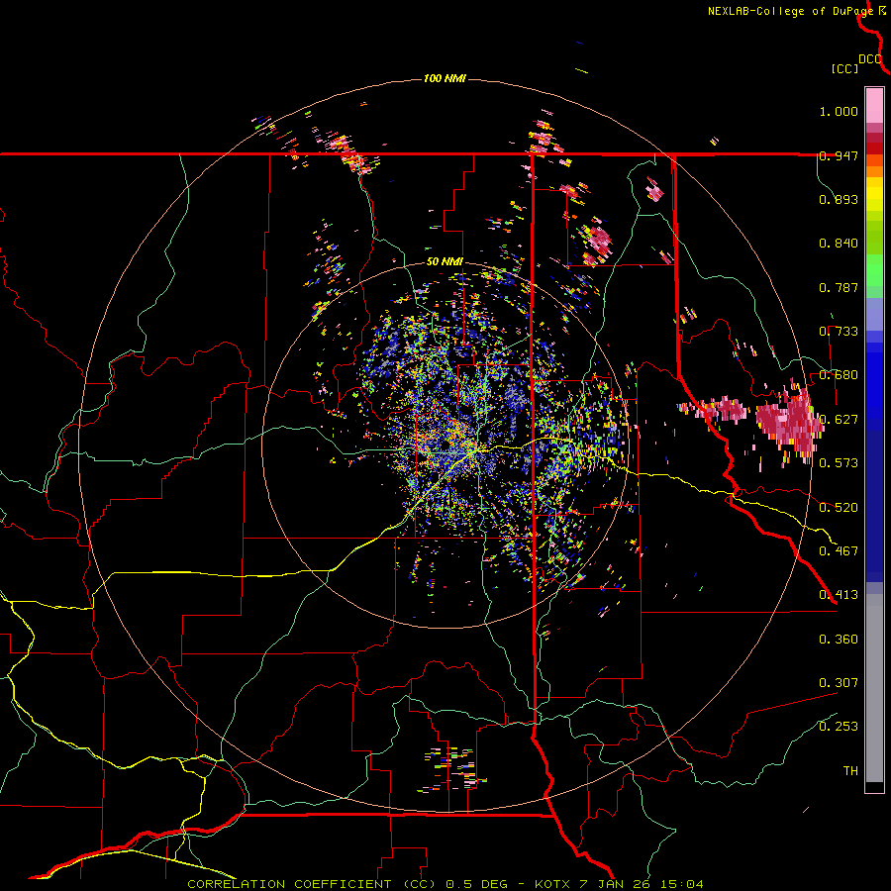Screen dimensions: 891x891
Task: Click the 0.520 scale value label
Action: click(839, 508)
